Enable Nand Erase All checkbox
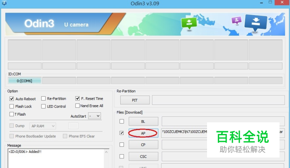Viewport: 290px width, 168px height. pyautogui.click(x=78, y=106)
